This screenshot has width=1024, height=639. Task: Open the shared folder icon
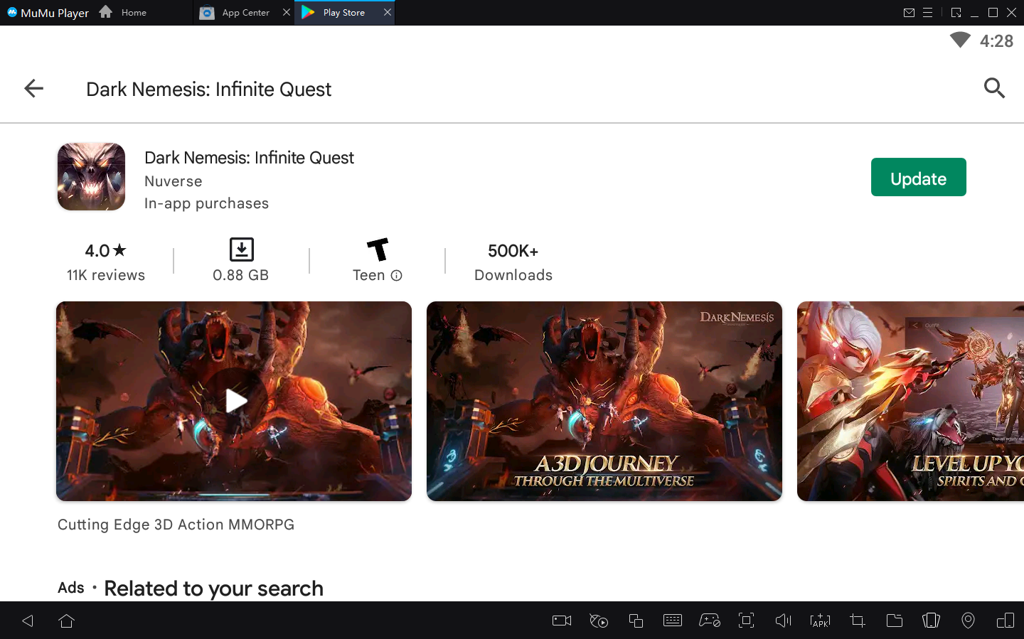(894, 621)
